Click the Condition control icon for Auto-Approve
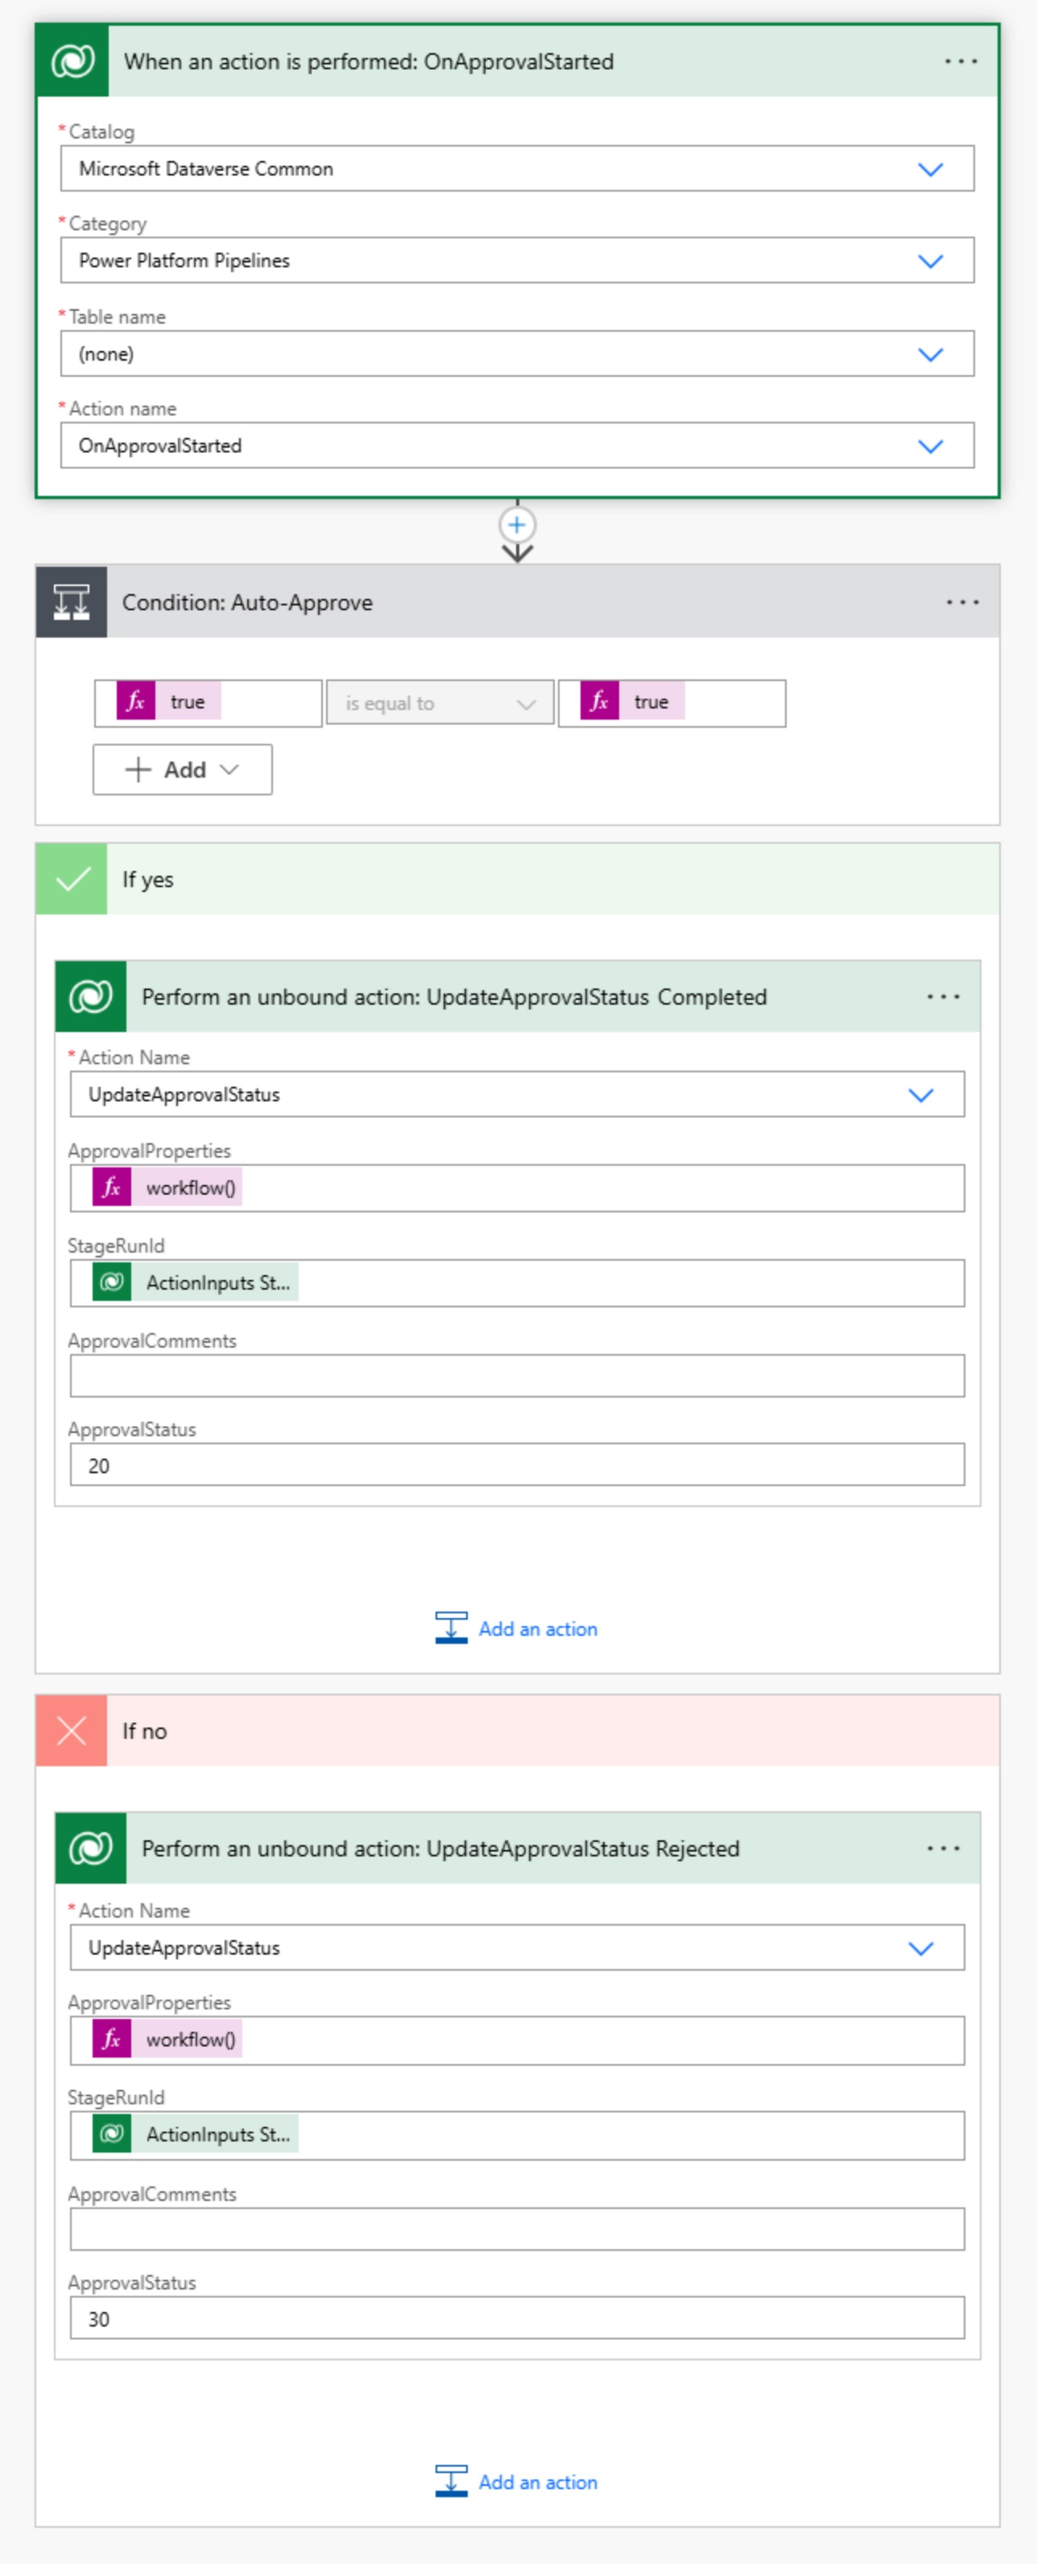The height and width of the screenshot is (2564, 1037). (72, 602)
